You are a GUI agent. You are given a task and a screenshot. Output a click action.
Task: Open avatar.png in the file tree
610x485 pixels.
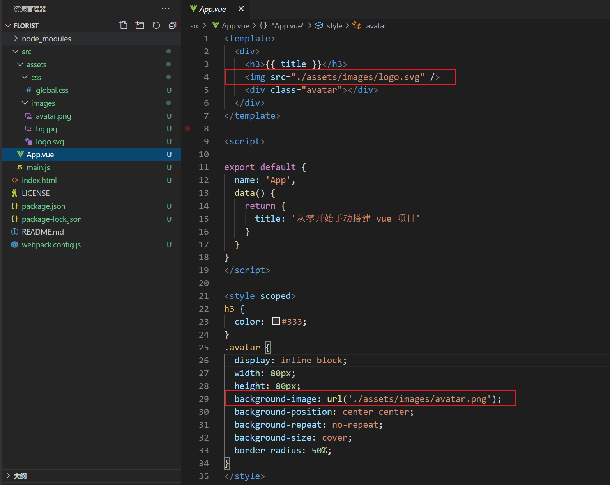coord(91,116)
